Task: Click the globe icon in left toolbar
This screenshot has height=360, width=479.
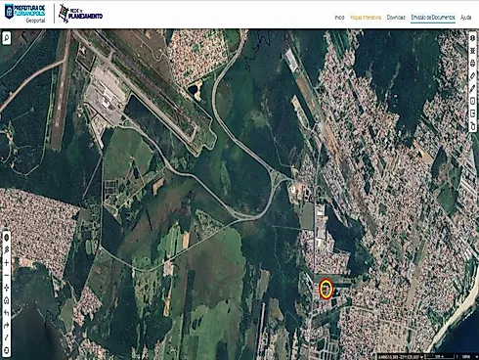Action: coord(7,238)
